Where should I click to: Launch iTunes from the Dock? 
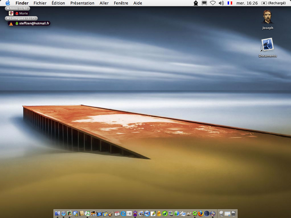click(x=87, y=214)
